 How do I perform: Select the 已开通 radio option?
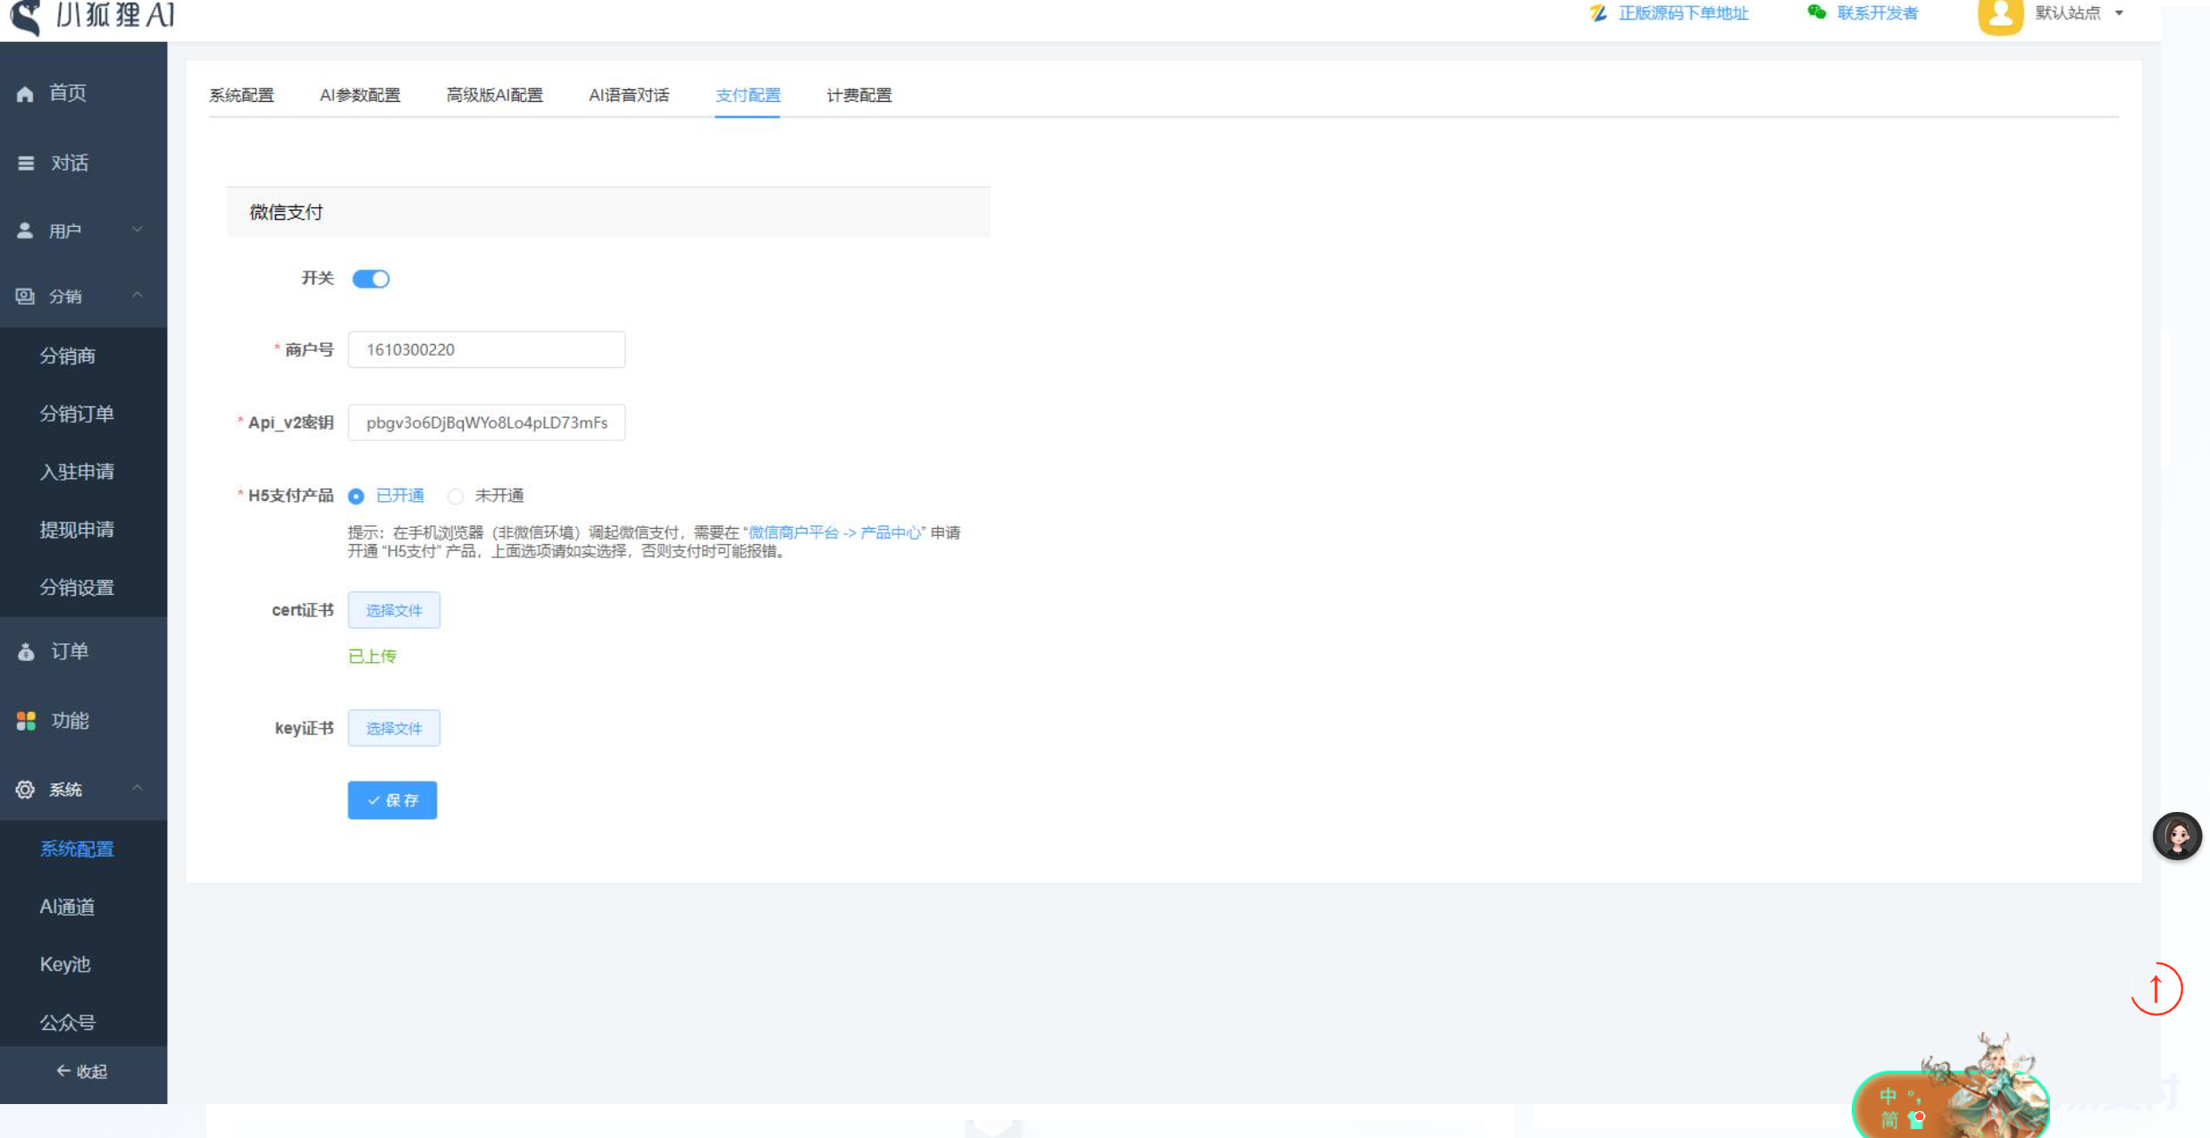[356, 496]
